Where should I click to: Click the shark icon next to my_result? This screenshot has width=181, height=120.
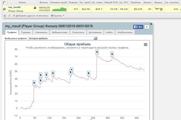[x=35, y=8]
